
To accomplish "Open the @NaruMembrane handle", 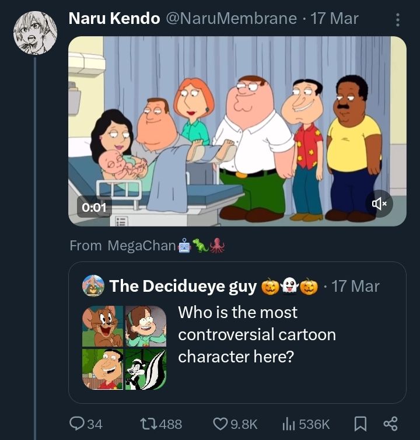I will (x=232, y=18).
